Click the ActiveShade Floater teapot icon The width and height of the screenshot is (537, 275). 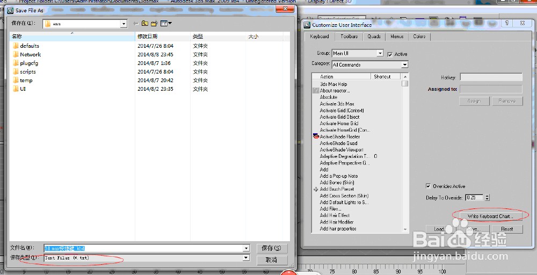[316, 136]
